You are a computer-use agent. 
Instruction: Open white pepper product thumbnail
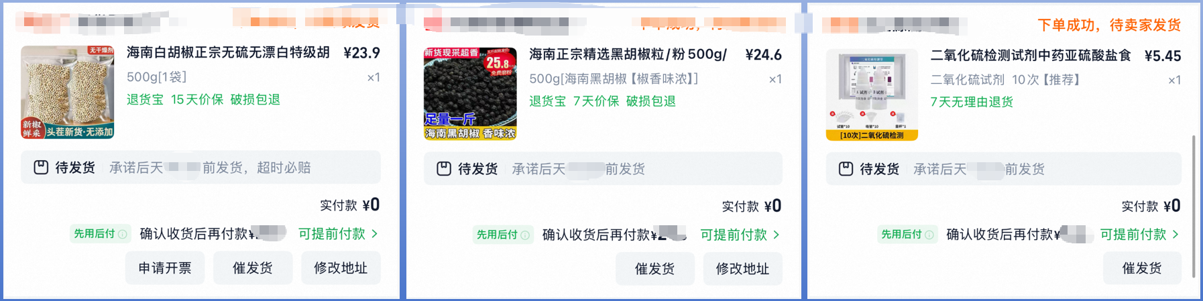(x=68, y=93)
